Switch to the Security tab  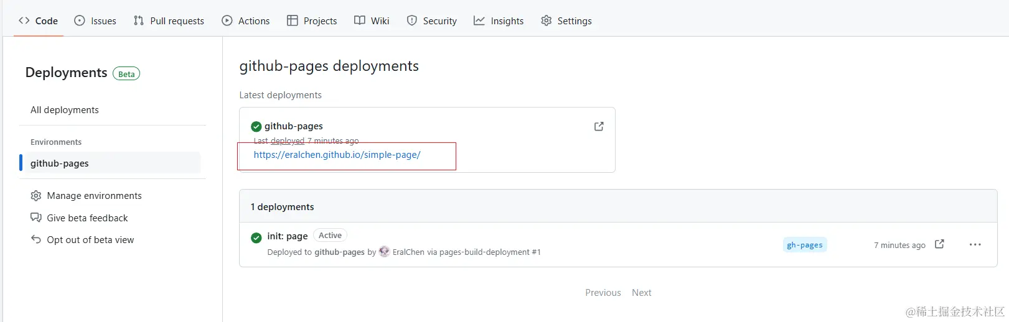pyautogui.click(x=432, y=21)
